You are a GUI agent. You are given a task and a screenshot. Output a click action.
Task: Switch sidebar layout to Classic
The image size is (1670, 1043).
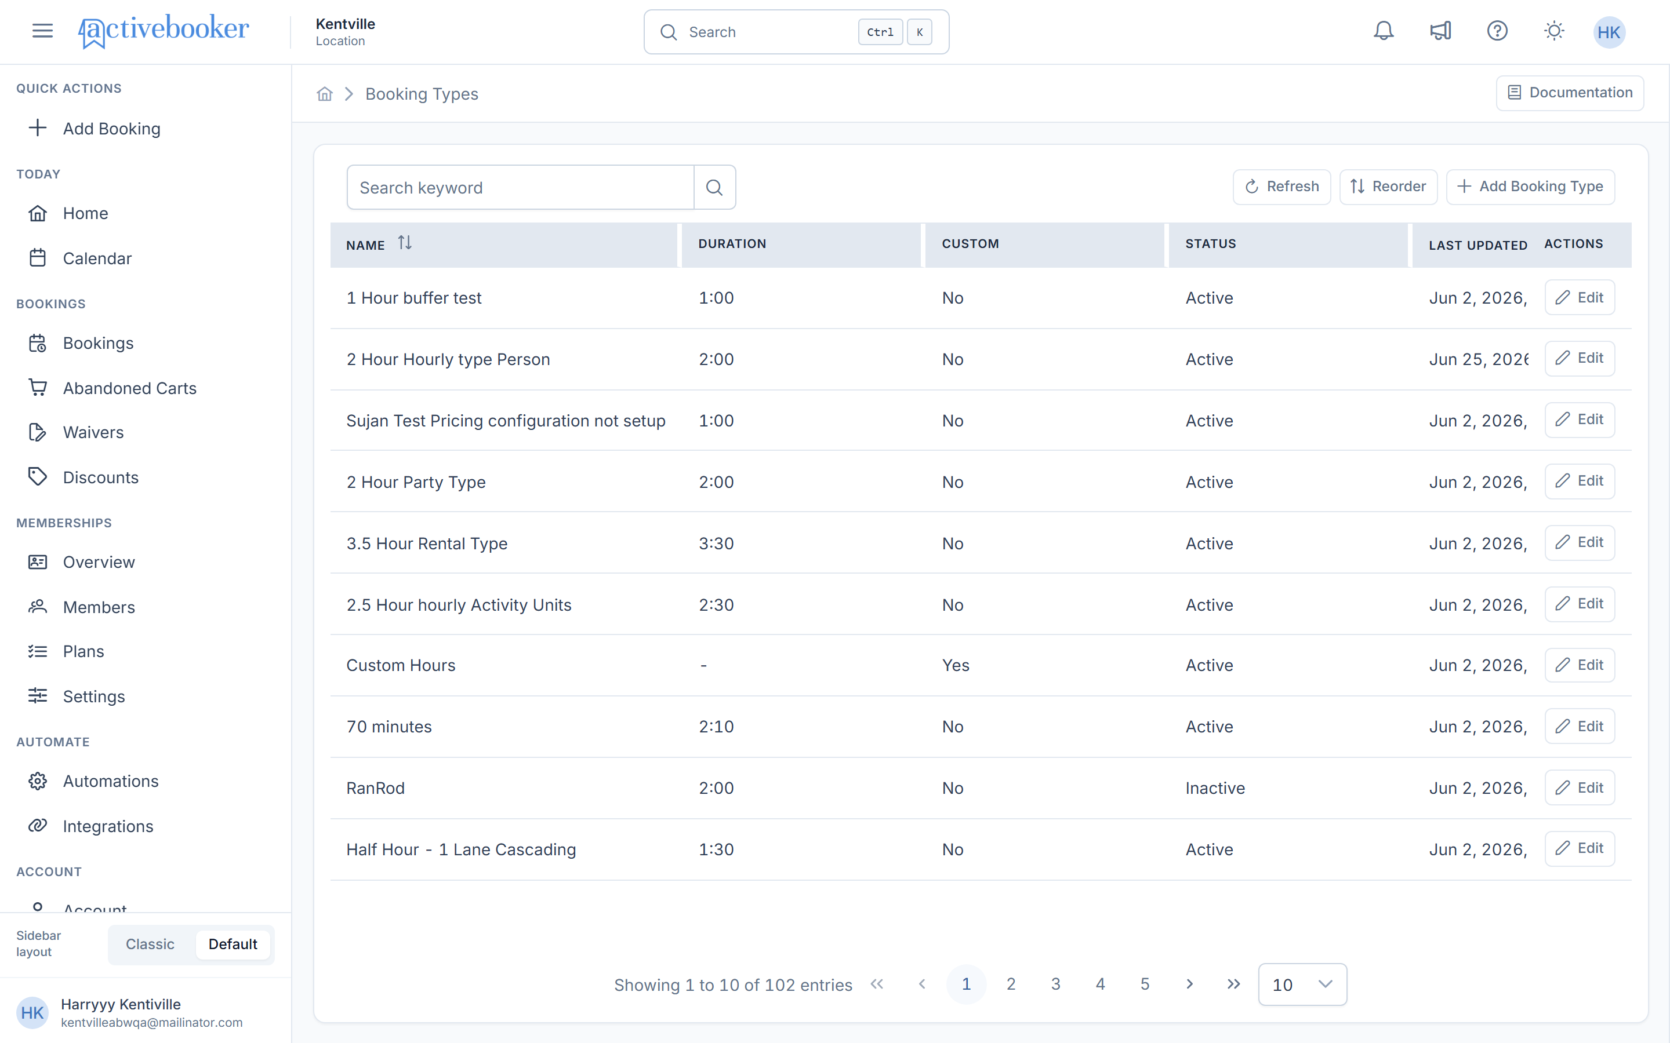click(150, 944)
